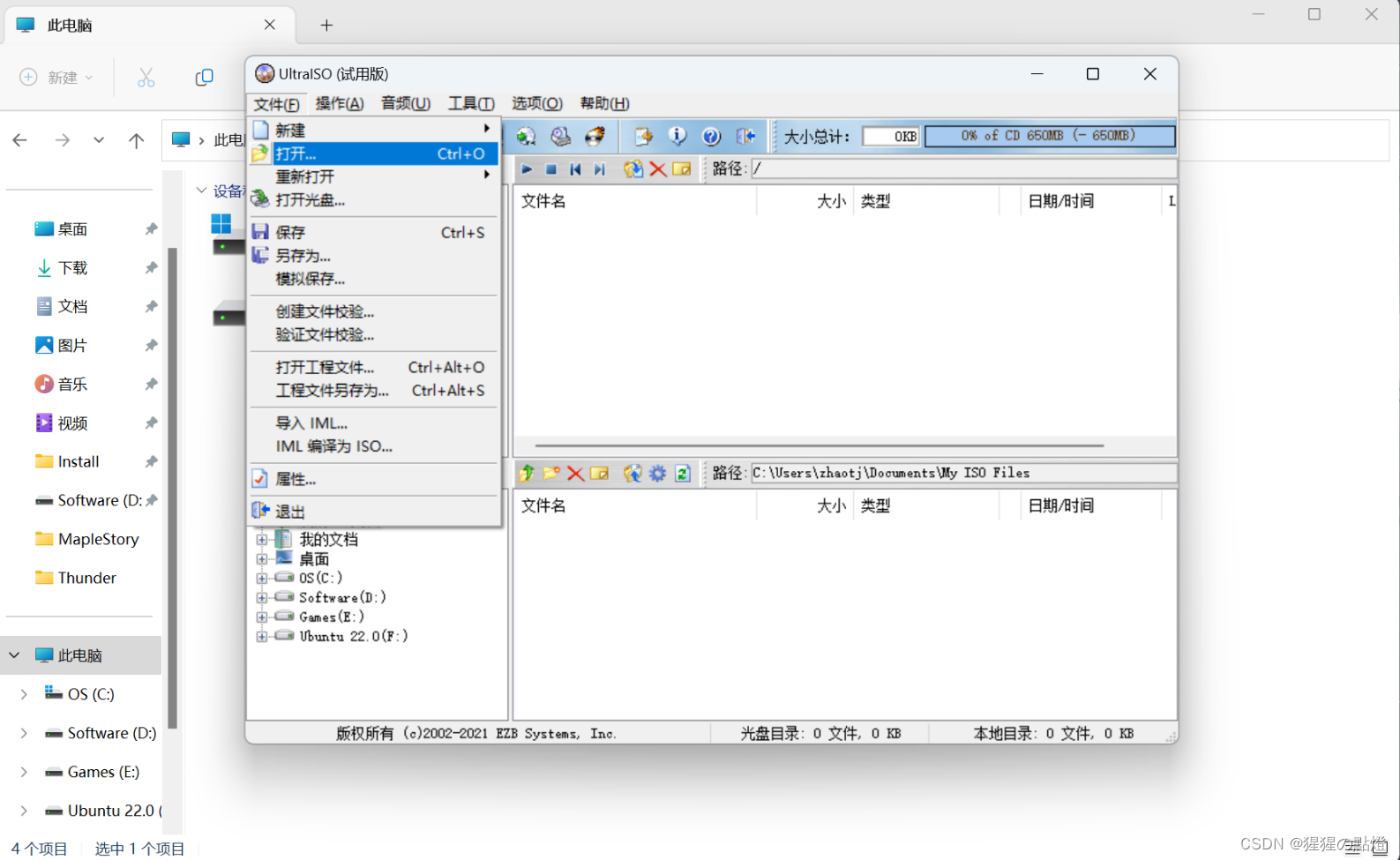Click the Cut scissors icon in Explorer
The image size is (1400, 860).
point(146,78)
